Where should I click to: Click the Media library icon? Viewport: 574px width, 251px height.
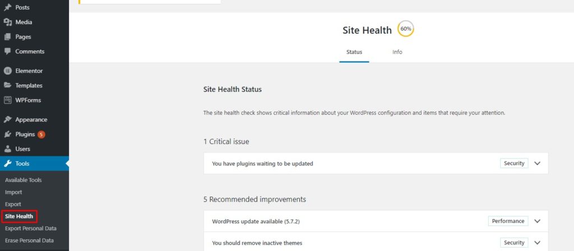[7, 22]
